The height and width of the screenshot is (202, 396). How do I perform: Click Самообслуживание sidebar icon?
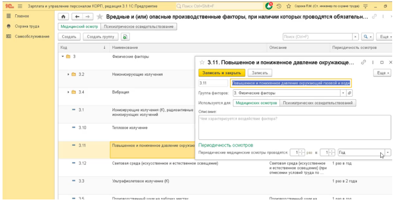(x=8, y=36)
